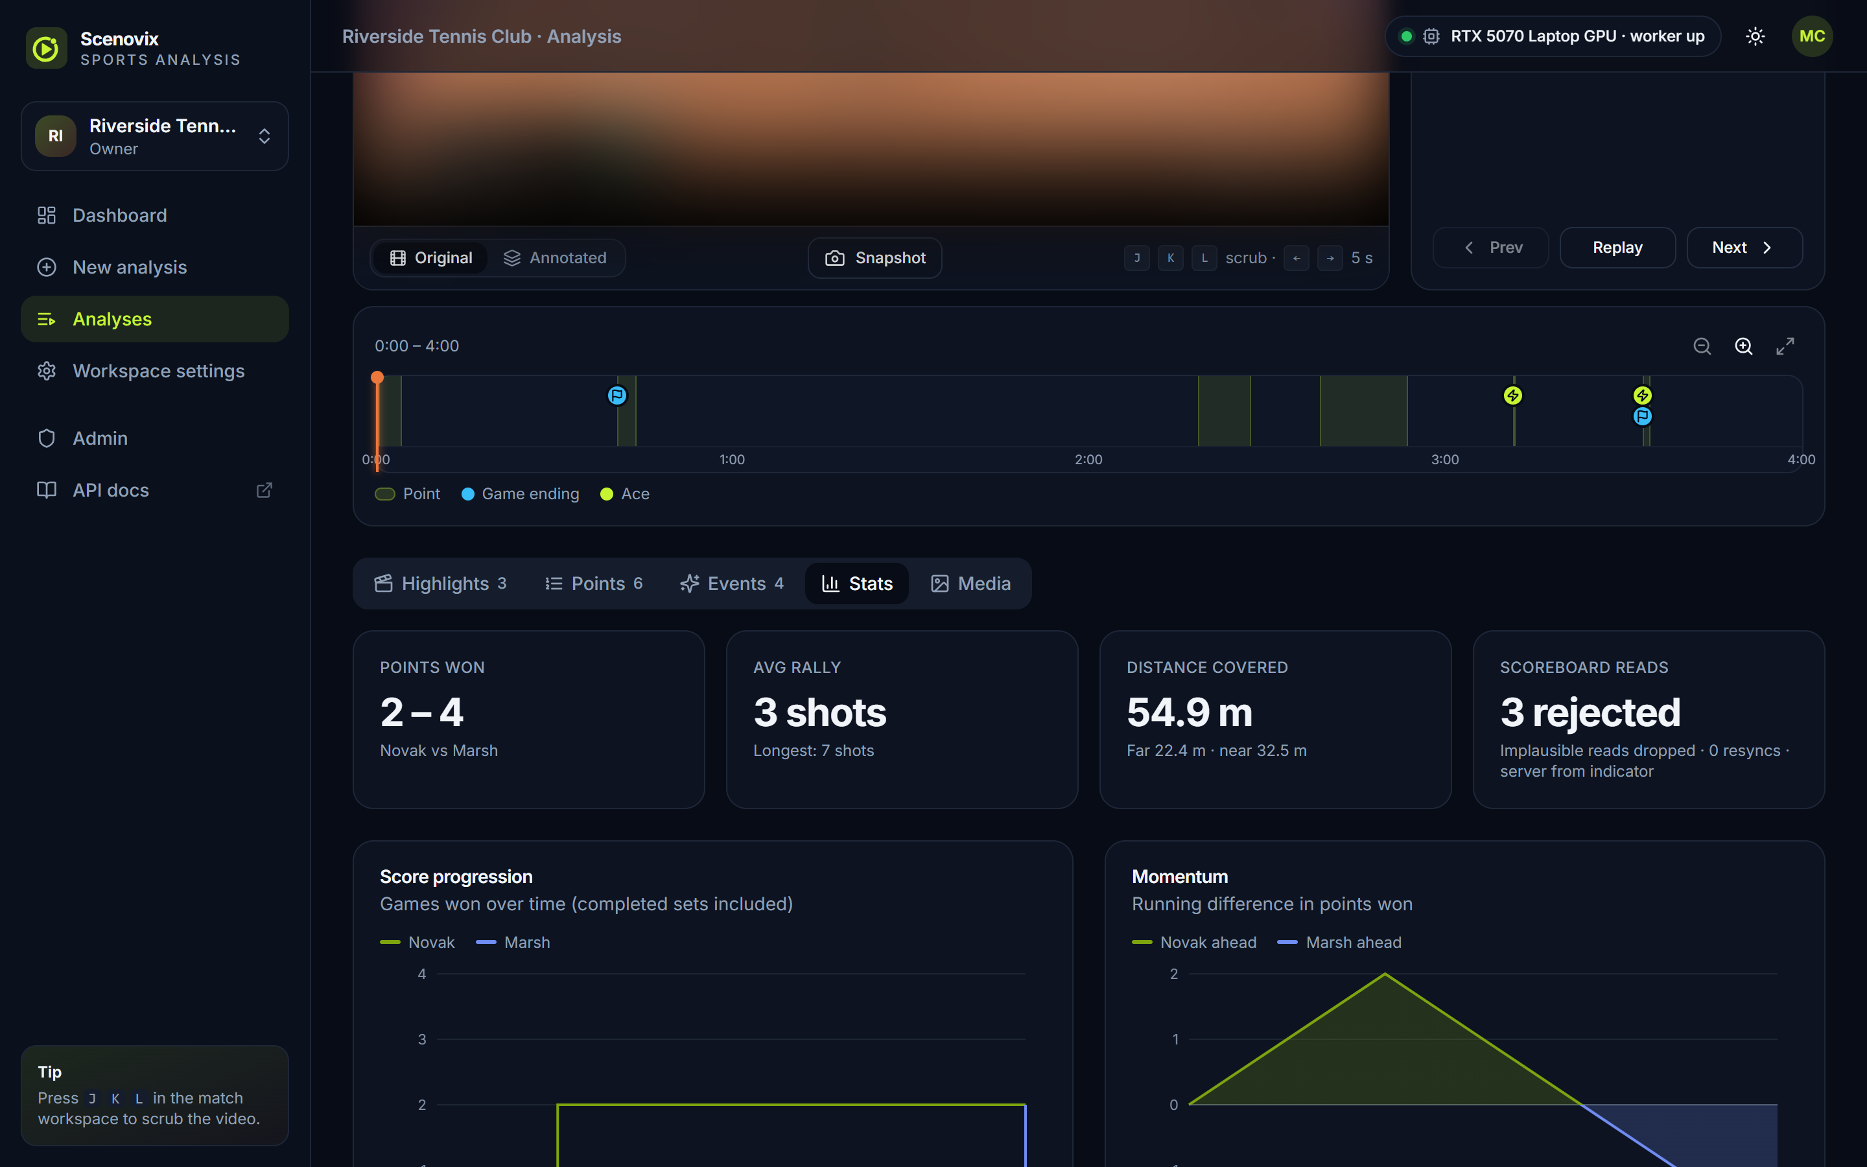Click the Replay button
The height and width of the screenshot is (1167, 1867).
[1617, 248]
